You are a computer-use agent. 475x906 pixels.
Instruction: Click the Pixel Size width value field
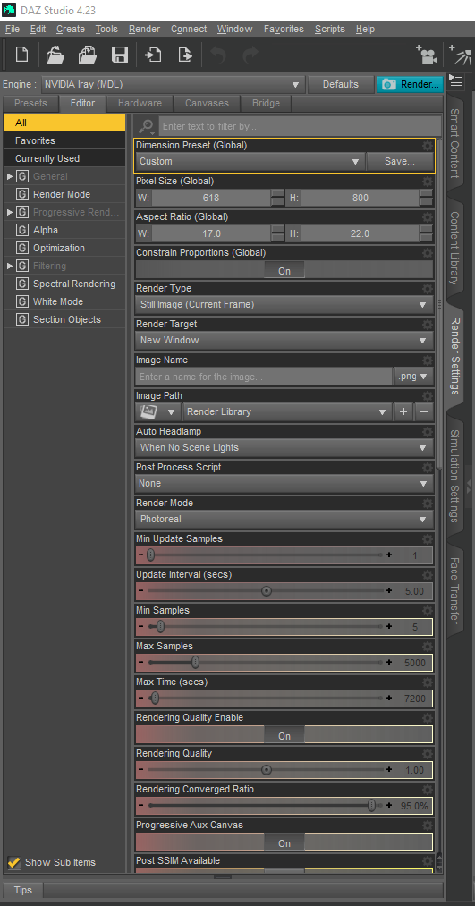click(211, 198)
